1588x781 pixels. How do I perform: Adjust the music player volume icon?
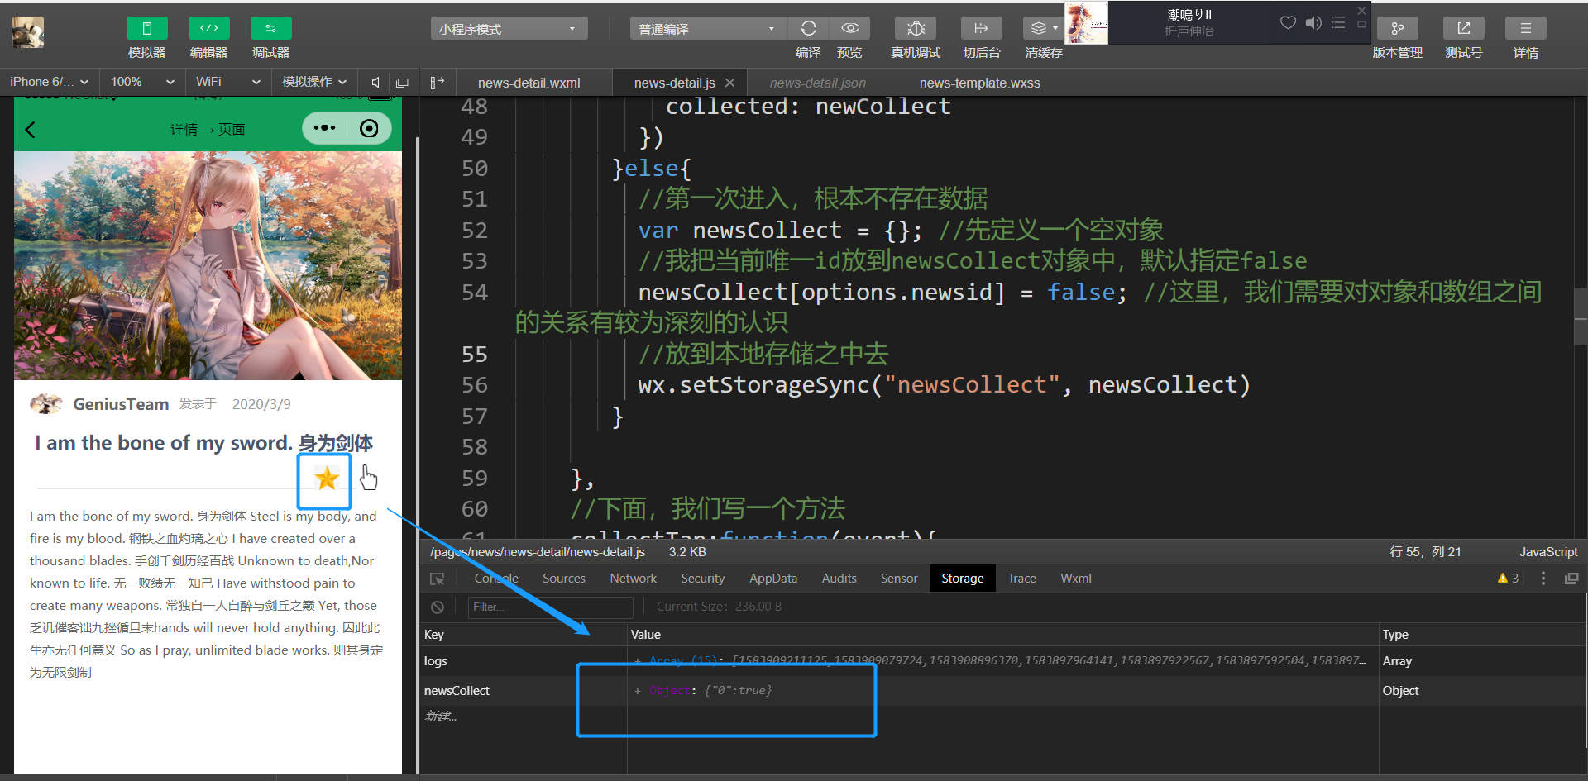pos(1313,22)
